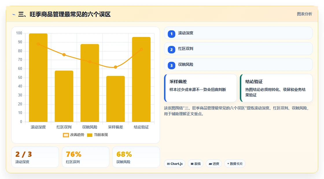Select the 进度 tag

point(214,164)
